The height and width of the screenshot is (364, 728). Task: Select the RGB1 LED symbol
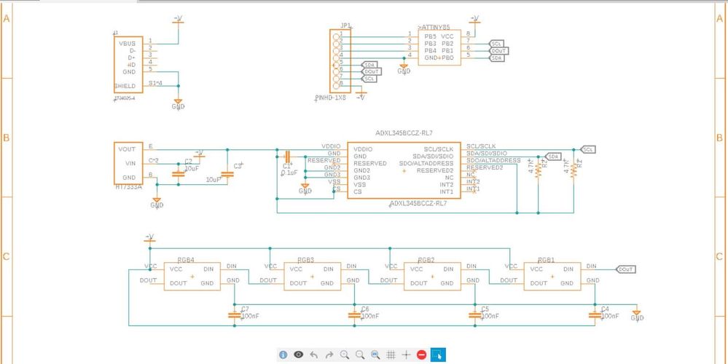tap(552, 277)
